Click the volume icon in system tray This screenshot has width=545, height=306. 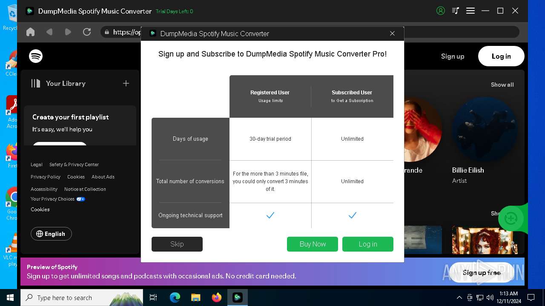tap(490, 297)
